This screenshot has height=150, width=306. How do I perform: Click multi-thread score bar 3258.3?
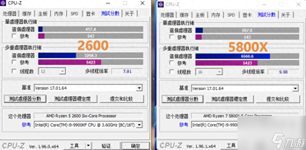91,55
